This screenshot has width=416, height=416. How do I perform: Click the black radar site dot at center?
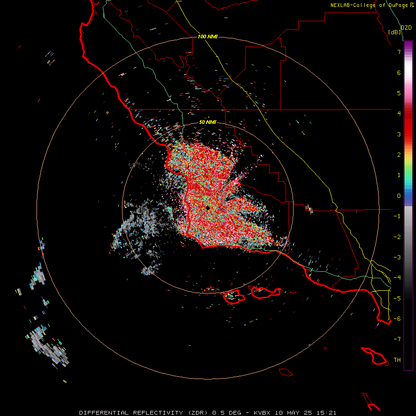click(x=208, y=208)
